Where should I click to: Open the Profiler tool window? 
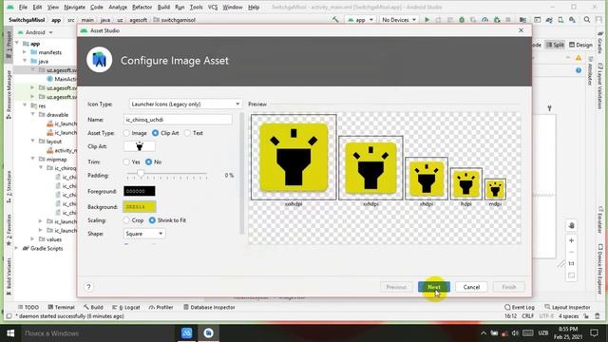pyautogui.click(x=161, y=307)
